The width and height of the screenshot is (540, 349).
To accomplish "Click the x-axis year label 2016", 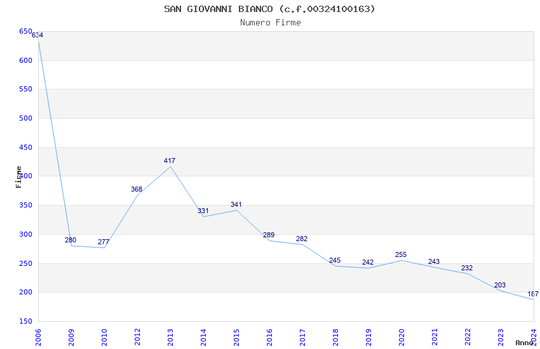I will 269,338.
